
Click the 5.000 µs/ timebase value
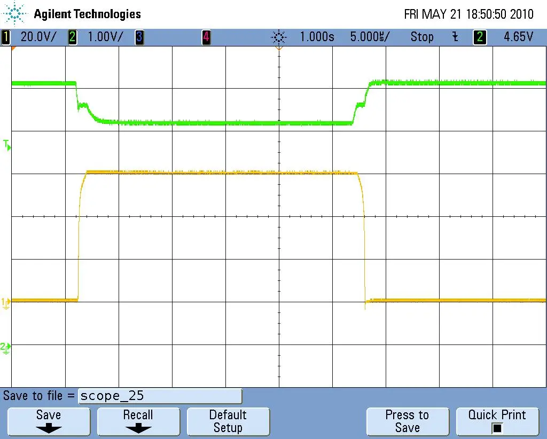(370, 37)
